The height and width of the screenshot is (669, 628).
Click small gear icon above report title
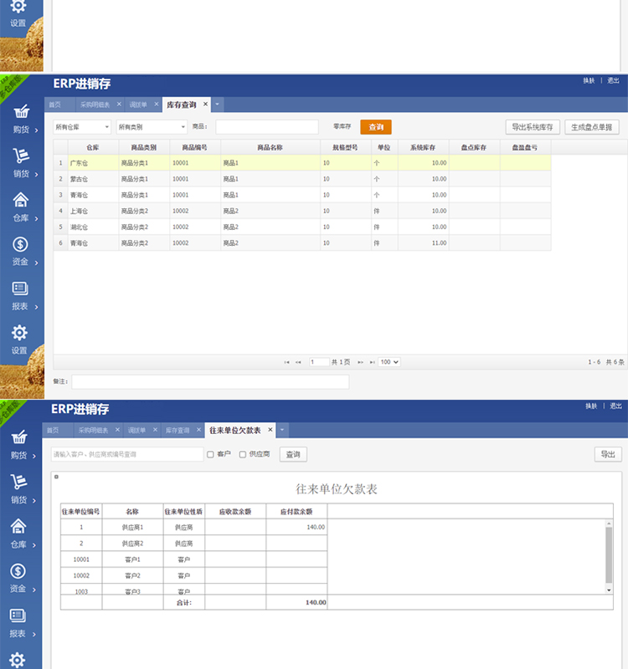coord(56,477)
